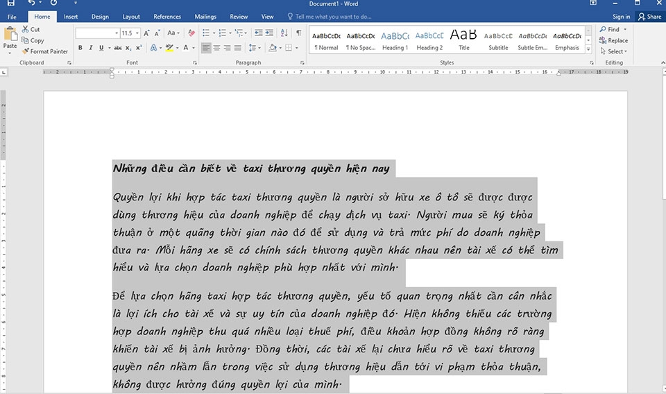666x394 pixels.
Task: Click the Tell me search box
Action: [x=333, y=17]
